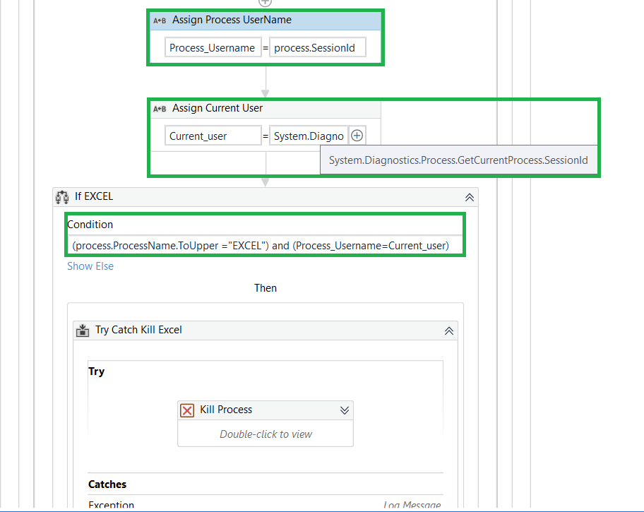The width and height of the screenshot is (644, 512).
Task: Click the add activity plus icon at top
Action: (x=265, y=4)
